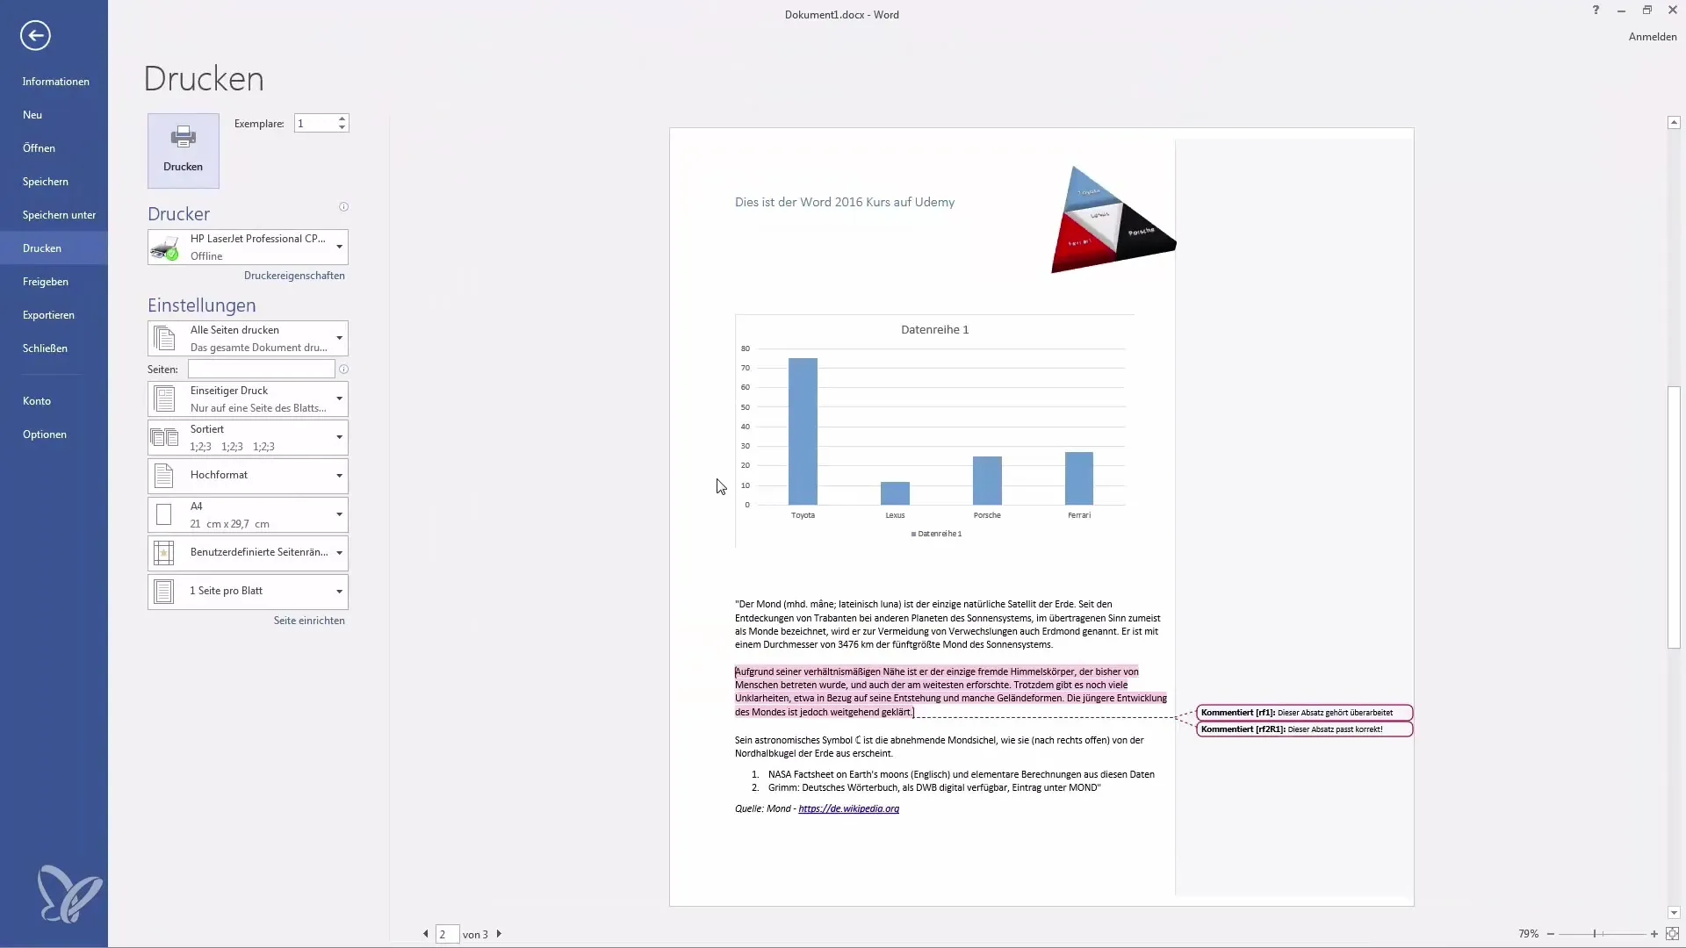Image resolution: width=1686 pixels, height=948 pixels.
Task: Increase Exemplare copies with the up arrow
Action: [x=342, y=118]
